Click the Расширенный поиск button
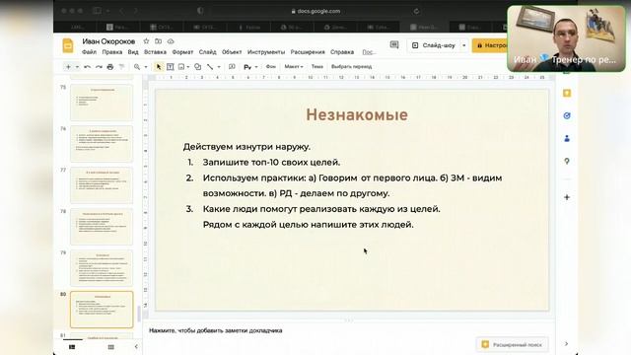The image size is (631, 355). [x=513, y=344]
